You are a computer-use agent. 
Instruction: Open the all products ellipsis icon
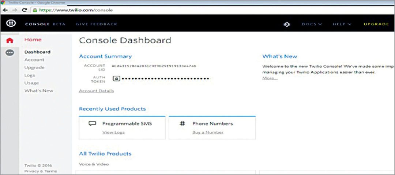(10, 53)
